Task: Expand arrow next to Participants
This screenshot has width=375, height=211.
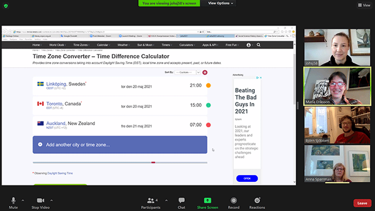Action: [166, 200]
